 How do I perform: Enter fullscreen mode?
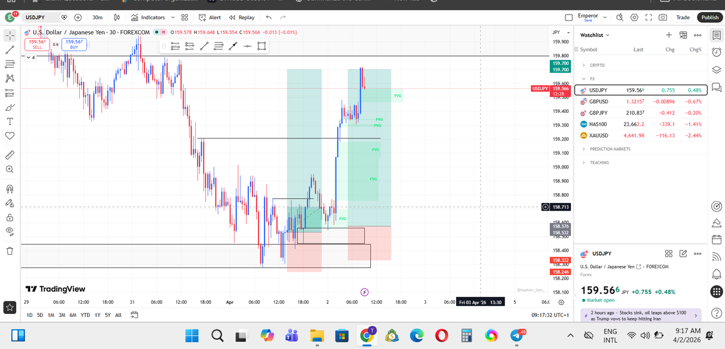tap(649, 18)
